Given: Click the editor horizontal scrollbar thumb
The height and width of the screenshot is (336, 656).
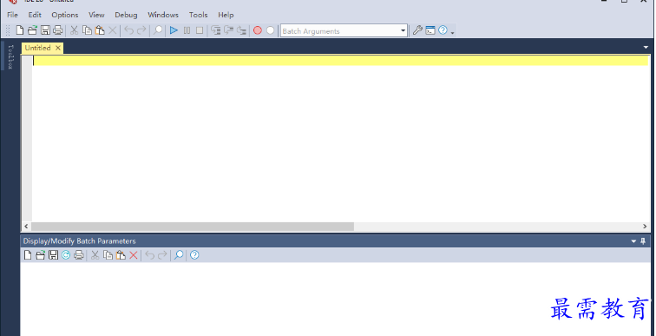Looking at the screenshot, I should (x=193, y=227).
